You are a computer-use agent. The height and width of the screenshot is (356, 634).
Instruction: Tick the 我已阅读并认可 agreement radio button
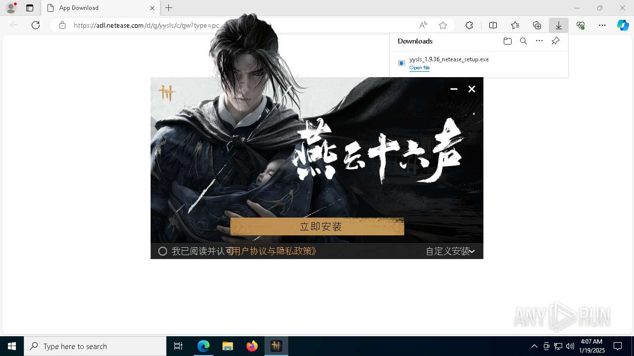click(162, 251)
